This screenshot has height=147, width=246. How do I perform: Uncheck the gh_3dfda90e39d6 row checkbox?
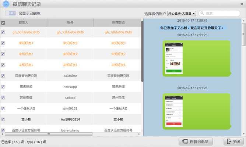point(3,32)
